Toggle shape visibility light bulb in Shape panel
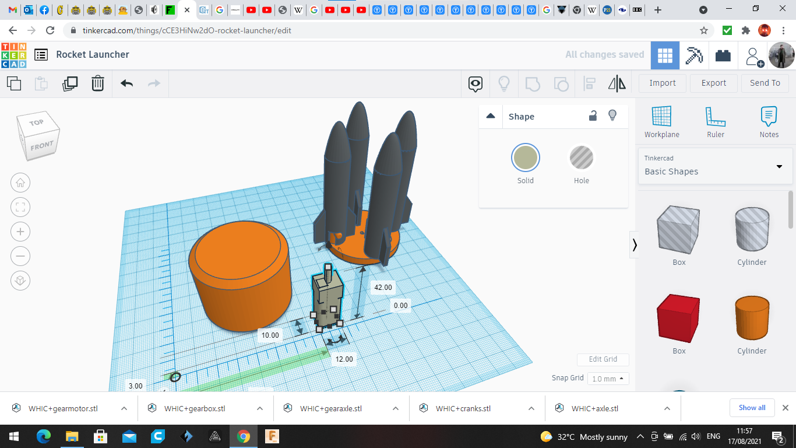 pyautogui.click(x=612, y=116)
